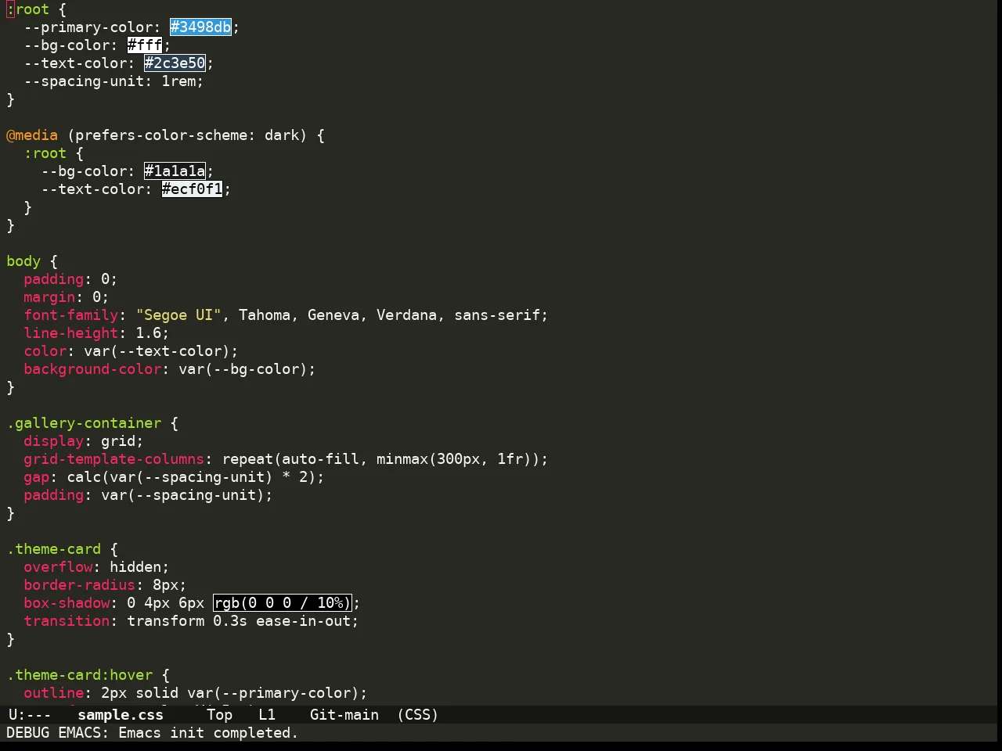
Task: Click sample.css buffer name in mode line
Action: (x=121, y=715)
